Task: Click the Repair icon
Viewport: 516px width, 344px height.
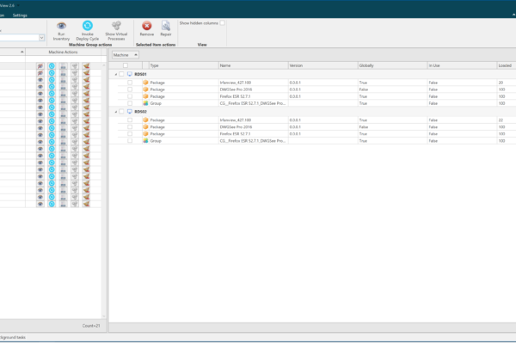Action: [166, 28]
